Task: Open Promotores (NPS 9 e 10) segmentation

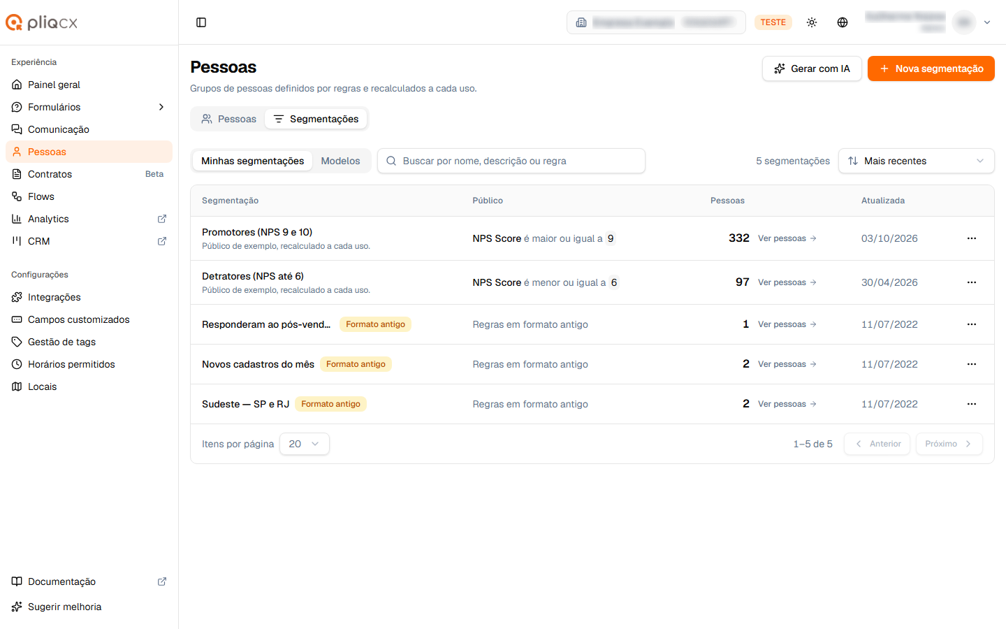Action: [x=257, y=232]
